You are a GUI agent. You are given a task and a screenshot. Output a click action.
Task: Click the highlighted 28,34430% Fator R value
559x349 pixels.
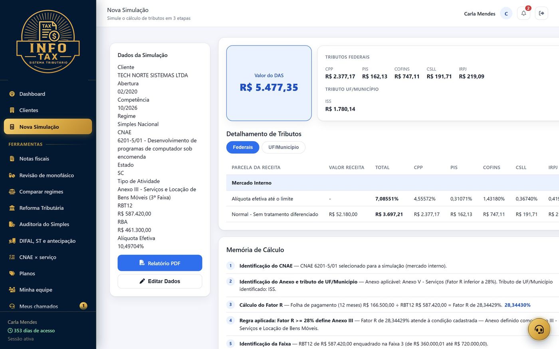517,305
